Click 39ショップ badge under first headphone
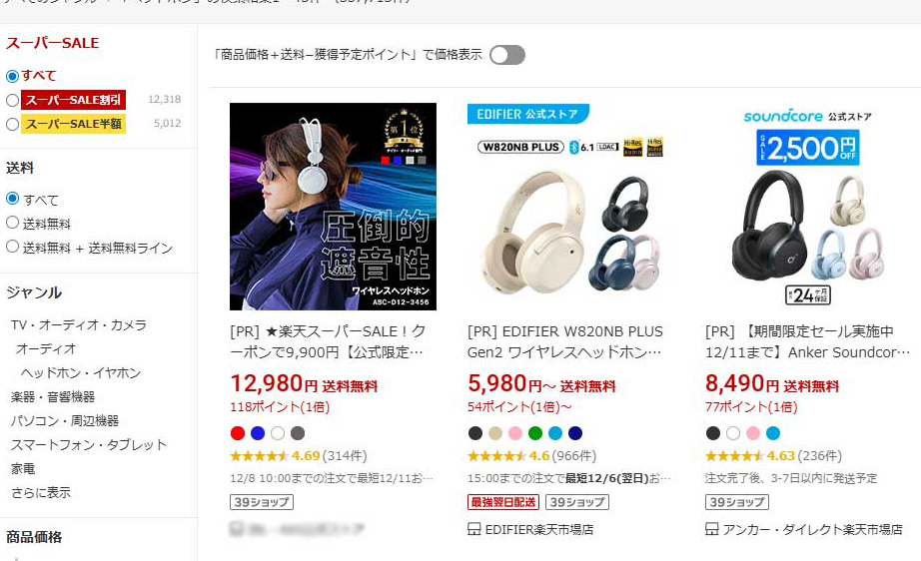Screen dimensions: 921x561 (x=262, y=502)
